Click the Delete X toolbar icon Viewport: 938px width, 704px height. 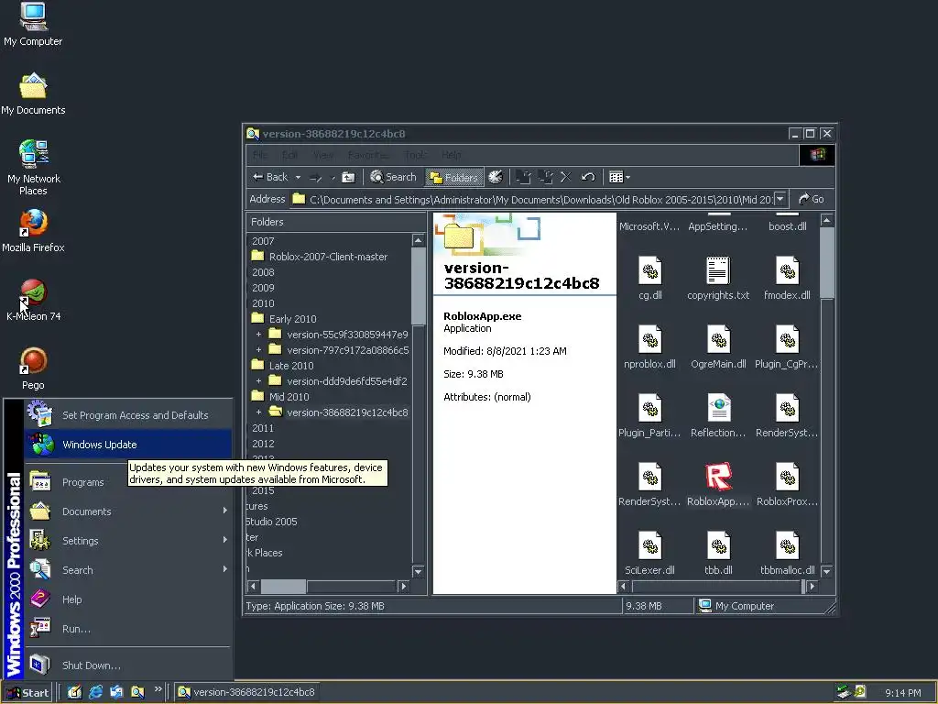(x=566, y=177)
